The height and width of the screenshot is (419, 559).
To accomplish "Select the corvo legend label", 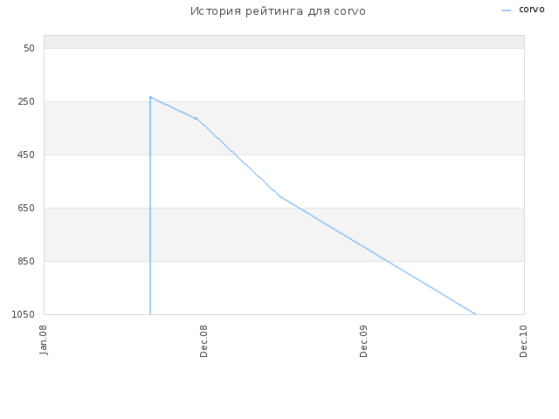I will click(x=532, y=10).
